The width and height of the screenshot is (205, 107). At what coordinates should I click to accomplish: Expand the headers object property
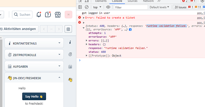click(86, 44)
